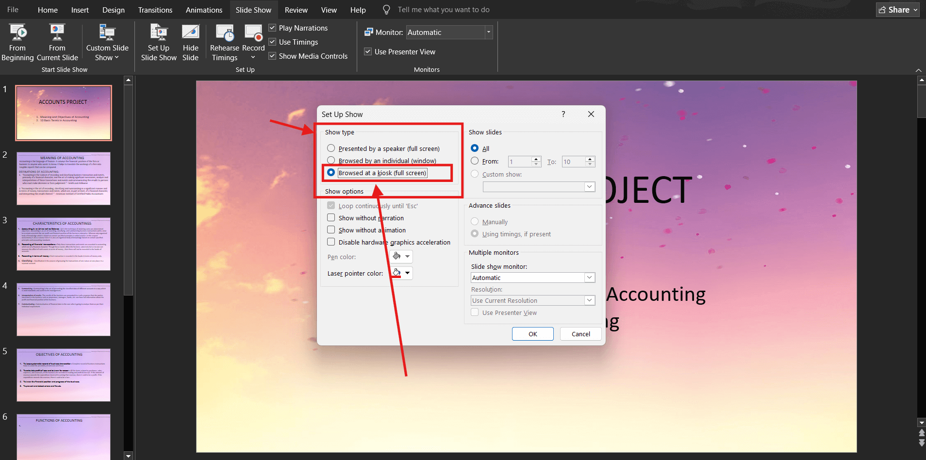This screenshot has height=460, width=926.
Task: Click the Tell me lightbulb icon
Action: tap(386, 10)
